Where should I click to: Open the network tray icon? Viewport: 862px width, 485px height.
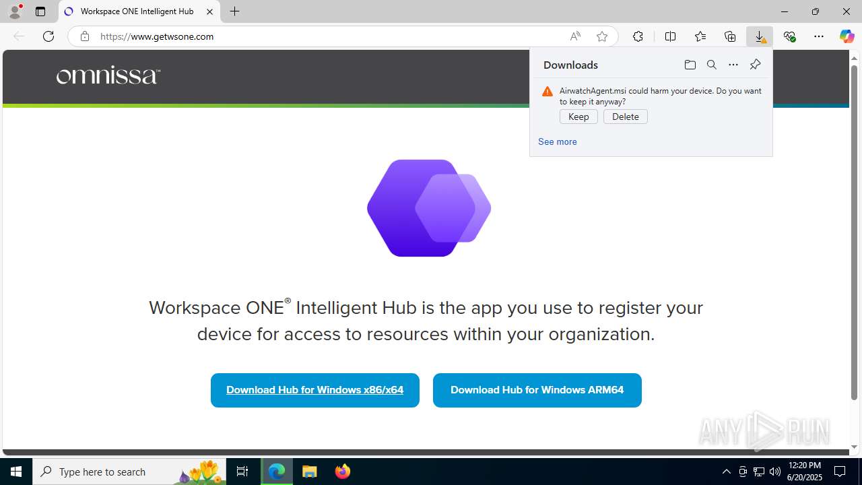(x=759, y=472)
